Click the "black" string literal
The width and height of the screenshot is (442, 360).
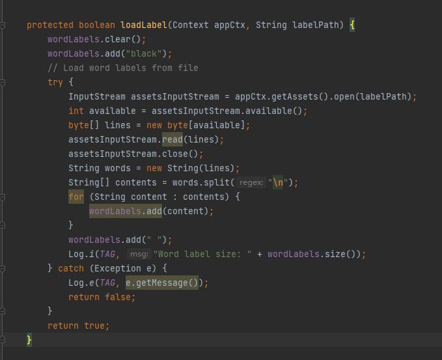pos(144,53)
